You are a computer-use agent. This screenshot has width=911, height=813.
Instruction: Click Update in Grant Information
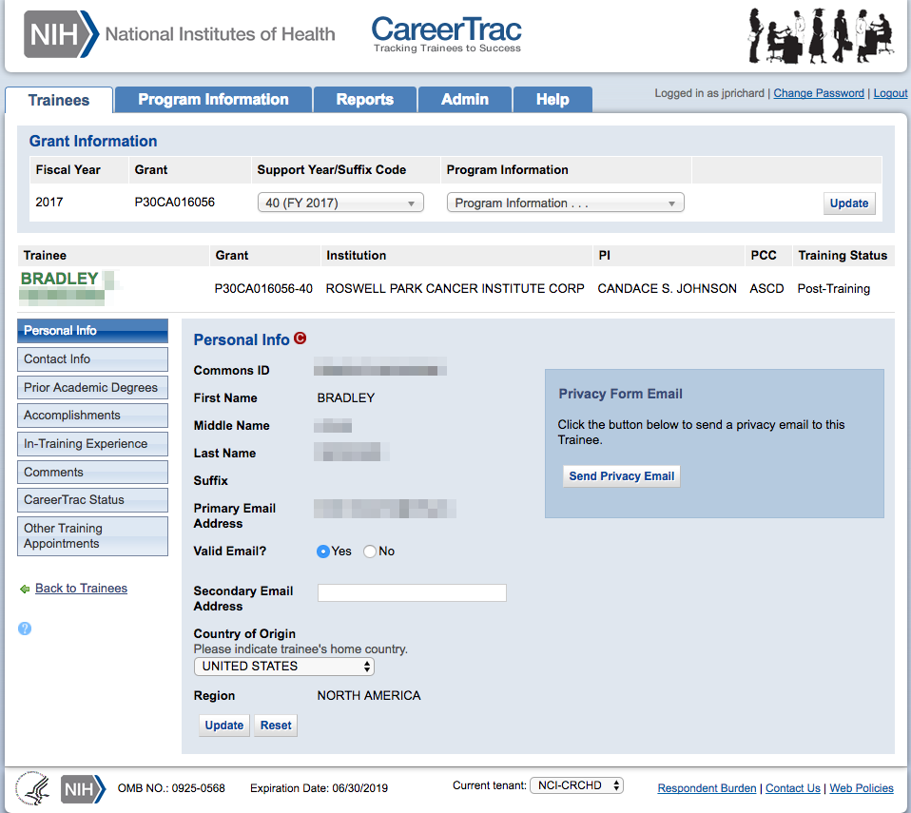coord(849,203)
